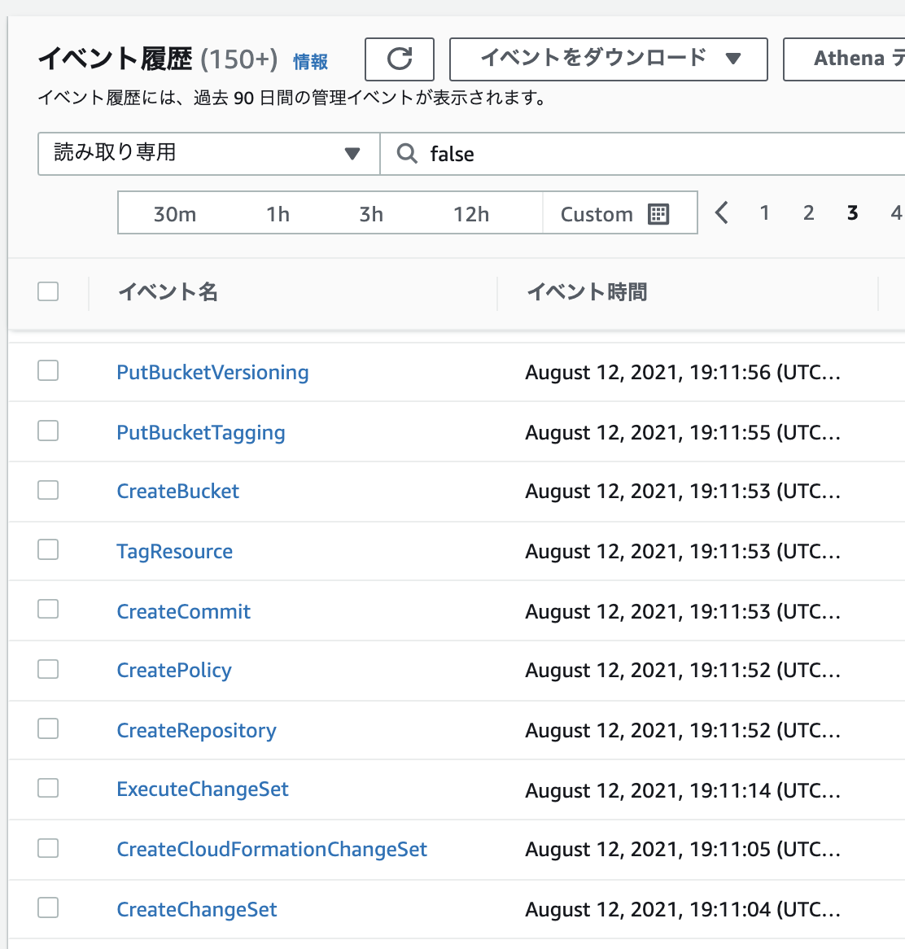Select the 1h time range

click(x=278, y=213)
